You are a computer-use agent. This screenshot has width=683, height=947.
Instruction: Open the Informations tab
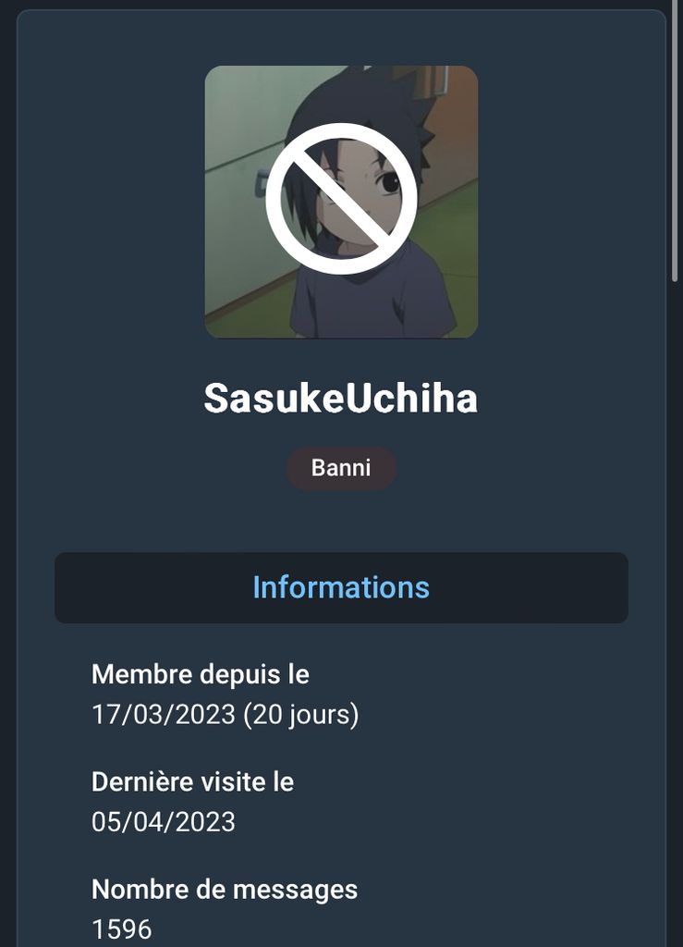[x=342, y=587]
